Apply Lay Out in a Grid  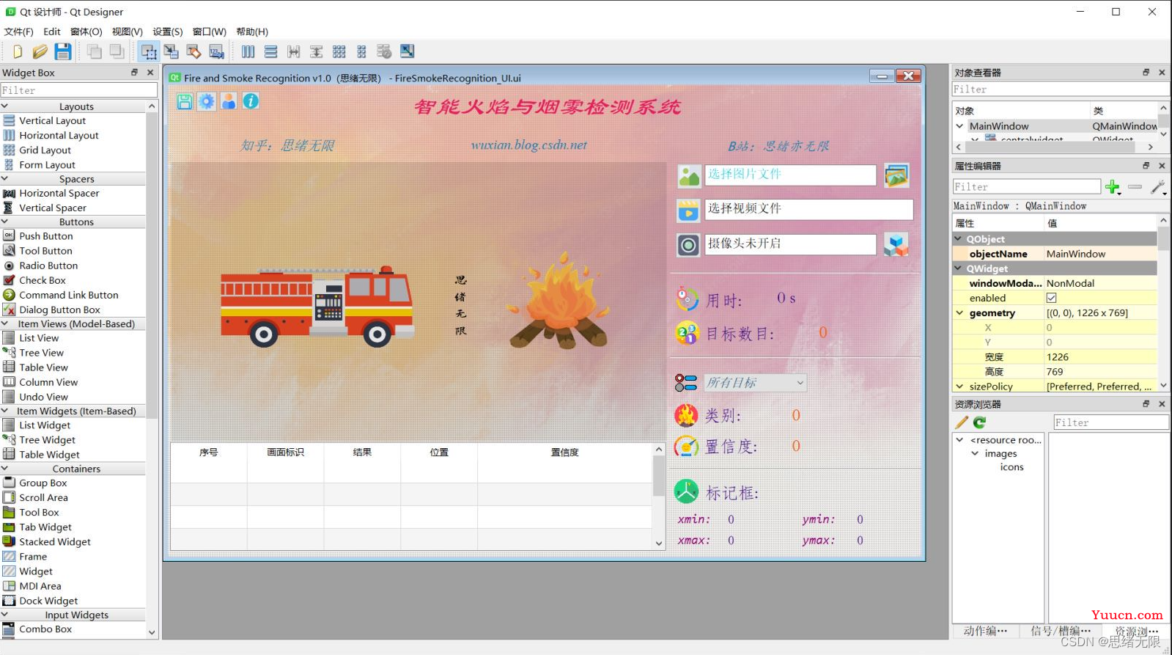(x=339, y=51)
